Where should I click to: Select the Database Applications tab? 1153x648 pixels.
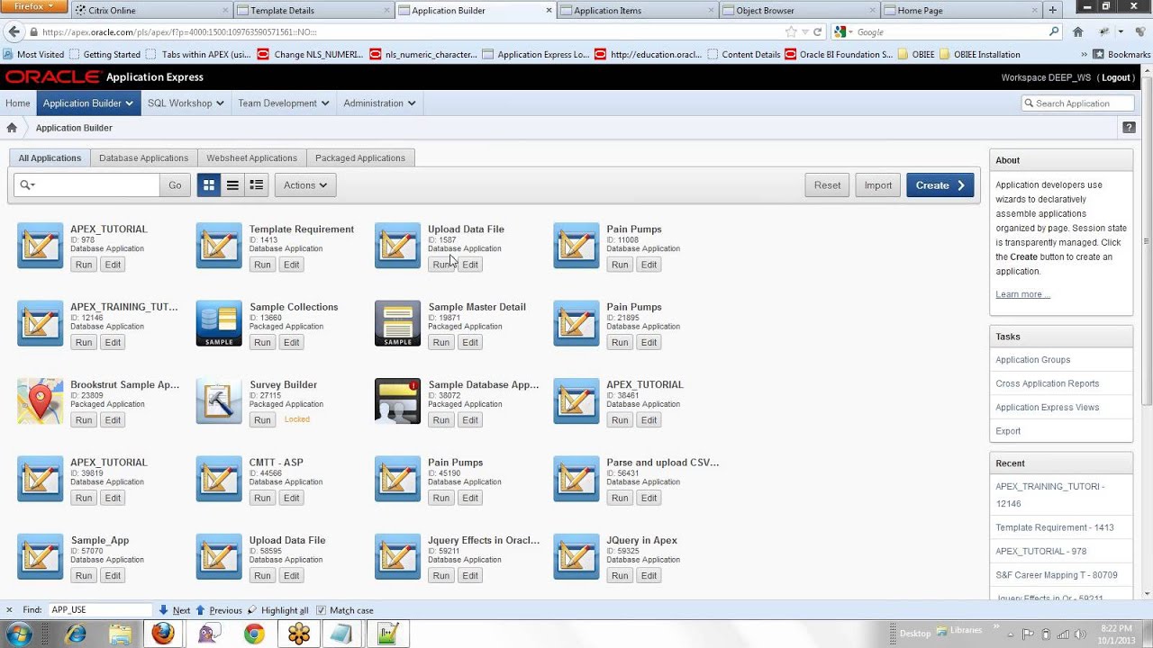143,158
